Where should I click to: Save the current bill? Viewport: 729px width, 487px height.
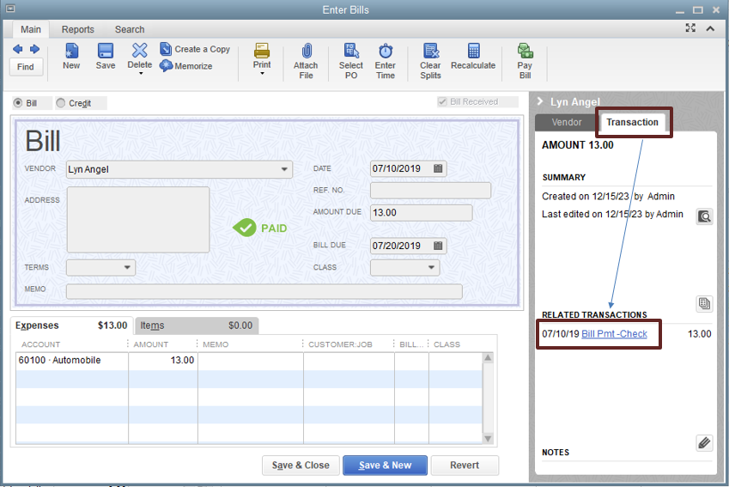tap(106, 56)
